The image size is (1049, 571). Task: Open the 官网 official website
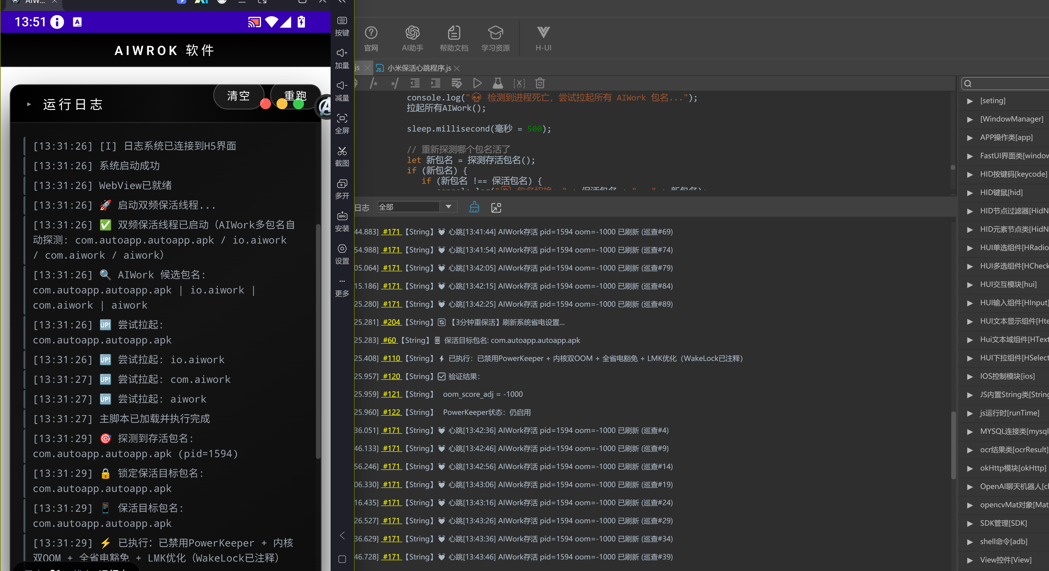pos(371,39)
